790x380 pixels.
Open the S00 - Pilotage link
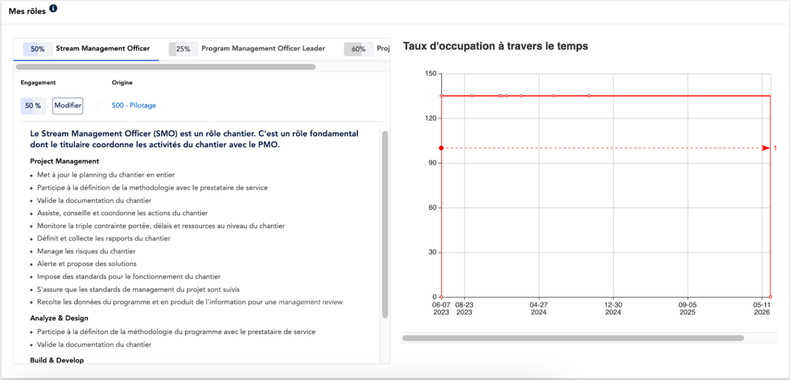coord(133,105)
